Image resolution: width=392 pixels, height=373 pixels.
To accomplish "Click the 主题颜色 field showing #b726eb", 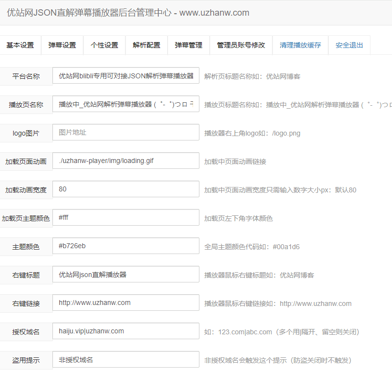I will pyautogui.click(x=126, y=246).
